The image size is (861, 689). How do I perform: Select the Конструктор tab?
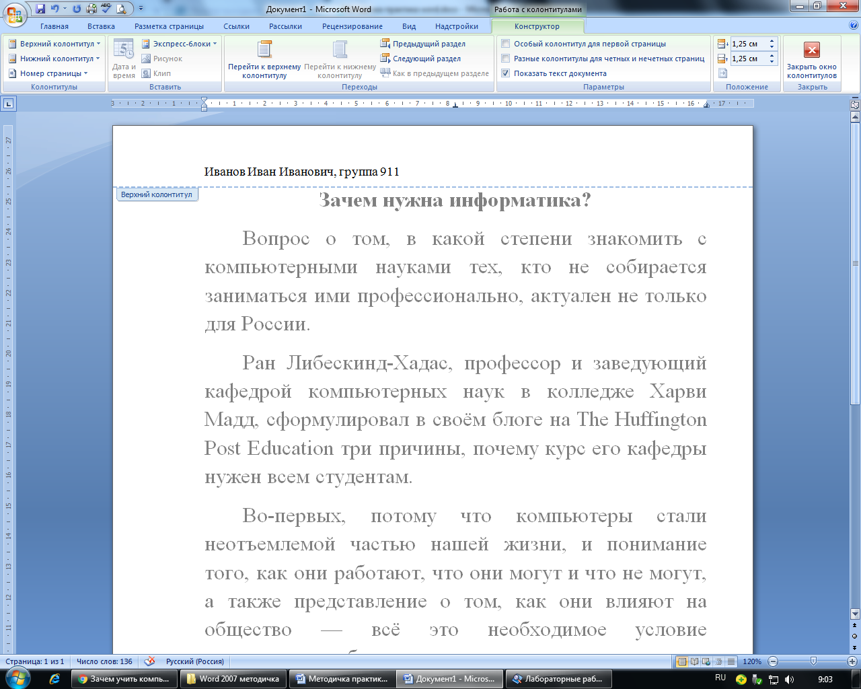(537, 26)
